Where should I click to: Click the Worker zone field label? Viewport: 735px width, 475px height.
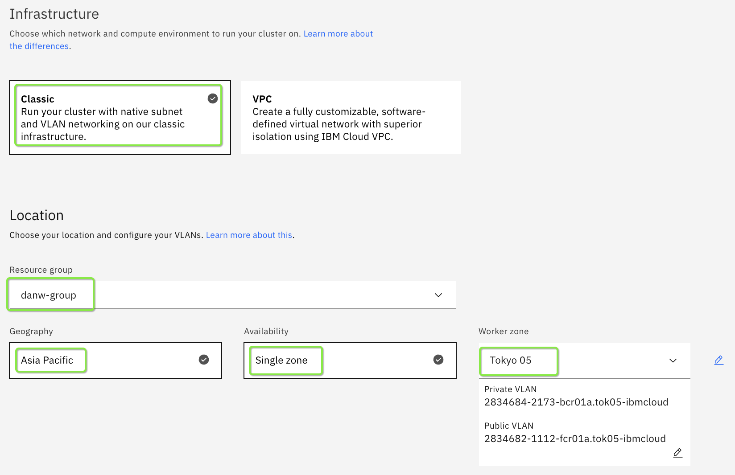tap(504, 332)
